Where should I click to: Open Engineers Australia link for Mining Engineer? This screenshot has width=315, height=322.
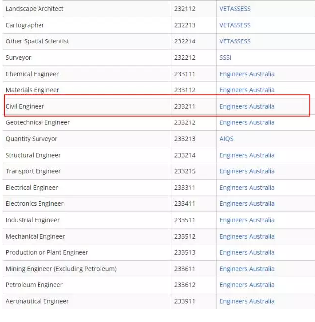click(246, 269)
